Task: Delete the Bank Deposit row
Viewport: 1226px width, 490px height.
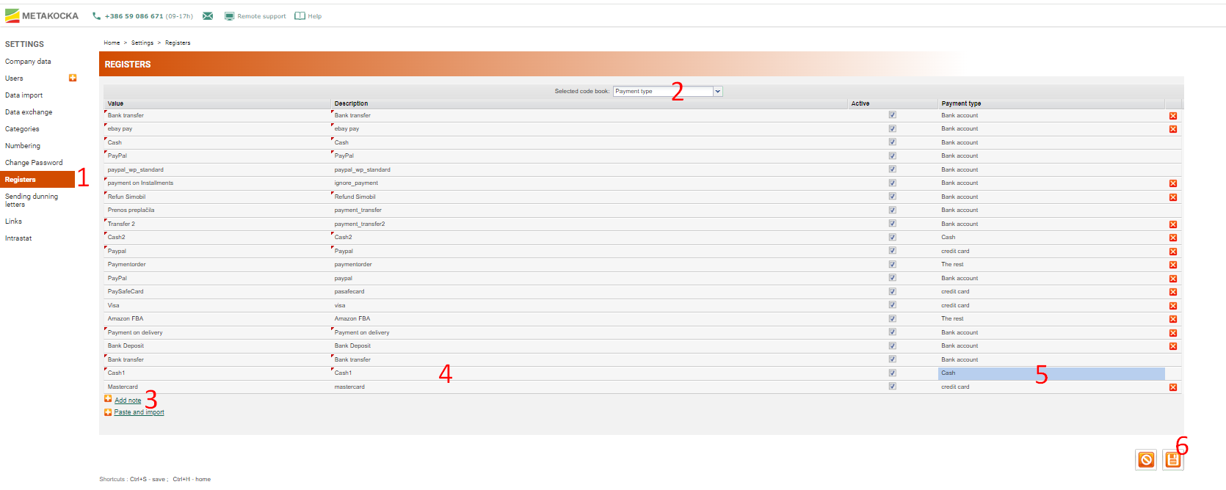Action: coord(1172,346)
